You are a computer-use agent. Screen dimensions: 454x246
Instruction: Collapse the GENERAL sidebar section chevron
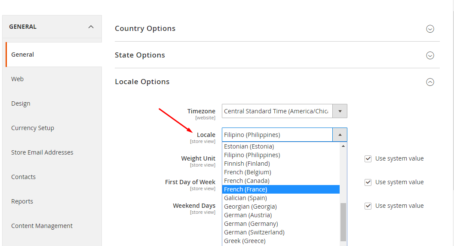coord(91,27)
